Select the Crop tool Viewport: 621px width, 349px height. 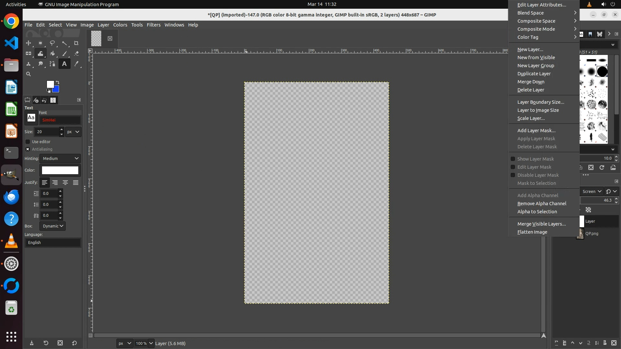[x=76, y=43]
